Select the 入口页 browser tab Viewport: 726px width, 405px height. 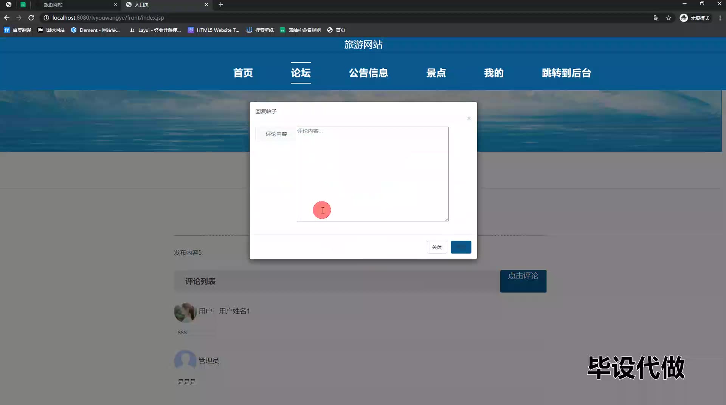[166, 5]
